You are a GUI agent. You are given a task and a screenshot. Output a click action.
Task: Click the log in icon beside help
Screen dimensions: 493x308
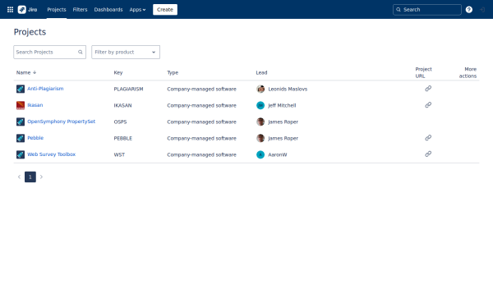click(x=482, y=9)
